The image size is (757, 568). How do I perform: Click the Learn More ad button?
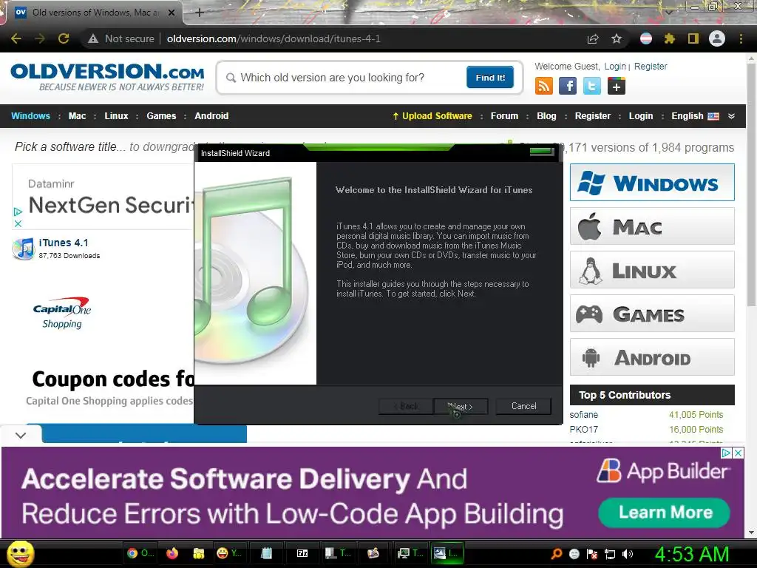click(665, 513)
